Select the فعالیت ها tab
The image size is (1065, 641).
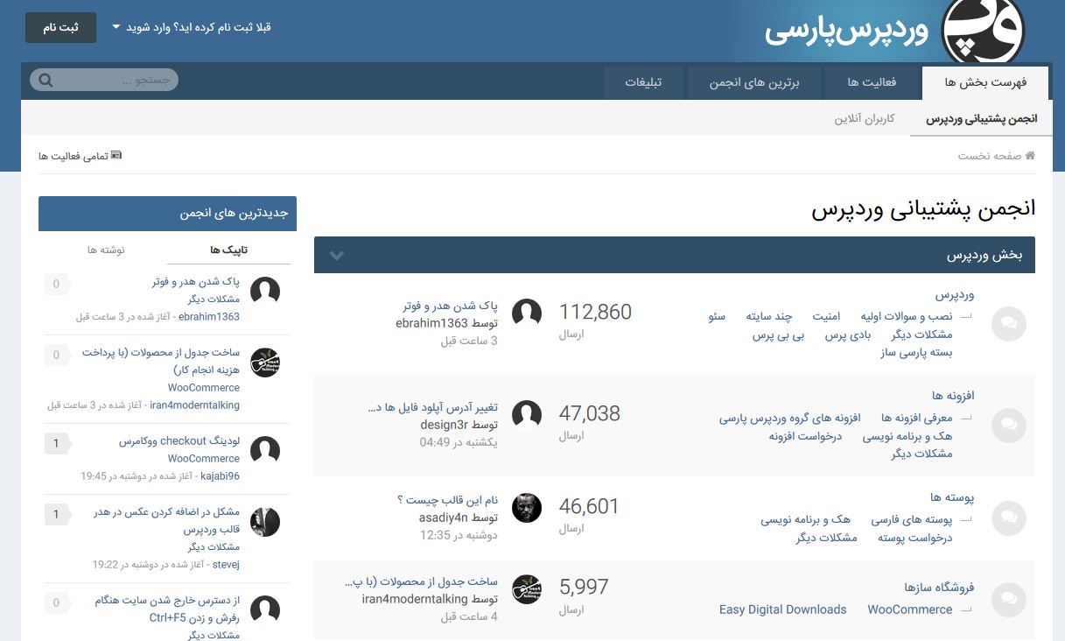[x=872, y=83]
